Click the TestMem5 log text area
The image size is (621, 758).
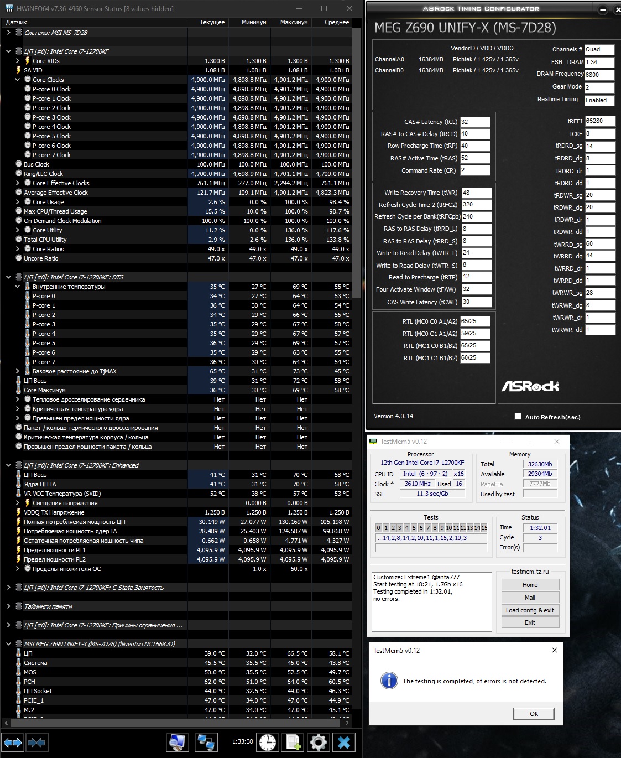click(432, 601)
